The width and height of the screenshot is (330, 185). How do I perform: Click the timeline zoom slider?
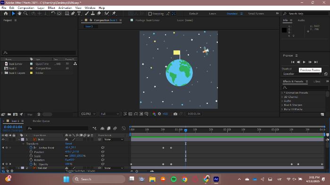(137, 171)
